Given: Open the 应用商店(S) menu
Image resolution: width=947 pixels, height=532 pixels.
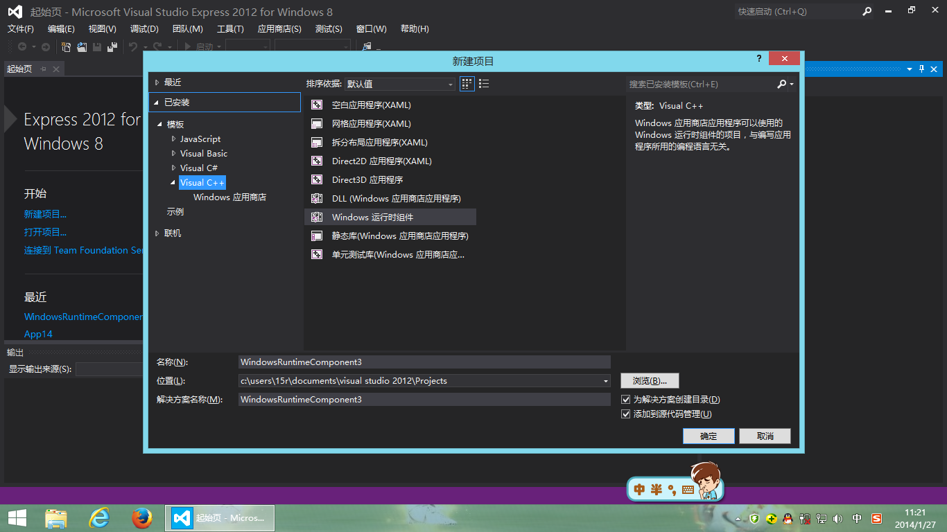Looking at the screenshot, I should [279, 28].
